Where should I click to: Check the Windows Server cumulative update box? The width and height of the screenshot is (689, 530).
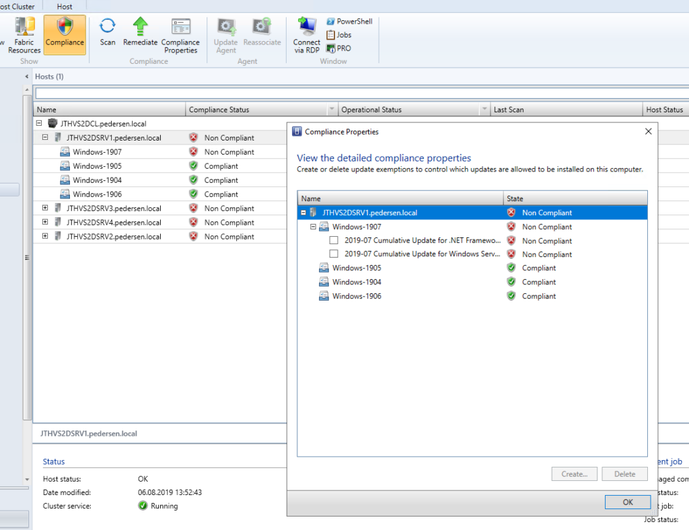click(x=334, y=254)
